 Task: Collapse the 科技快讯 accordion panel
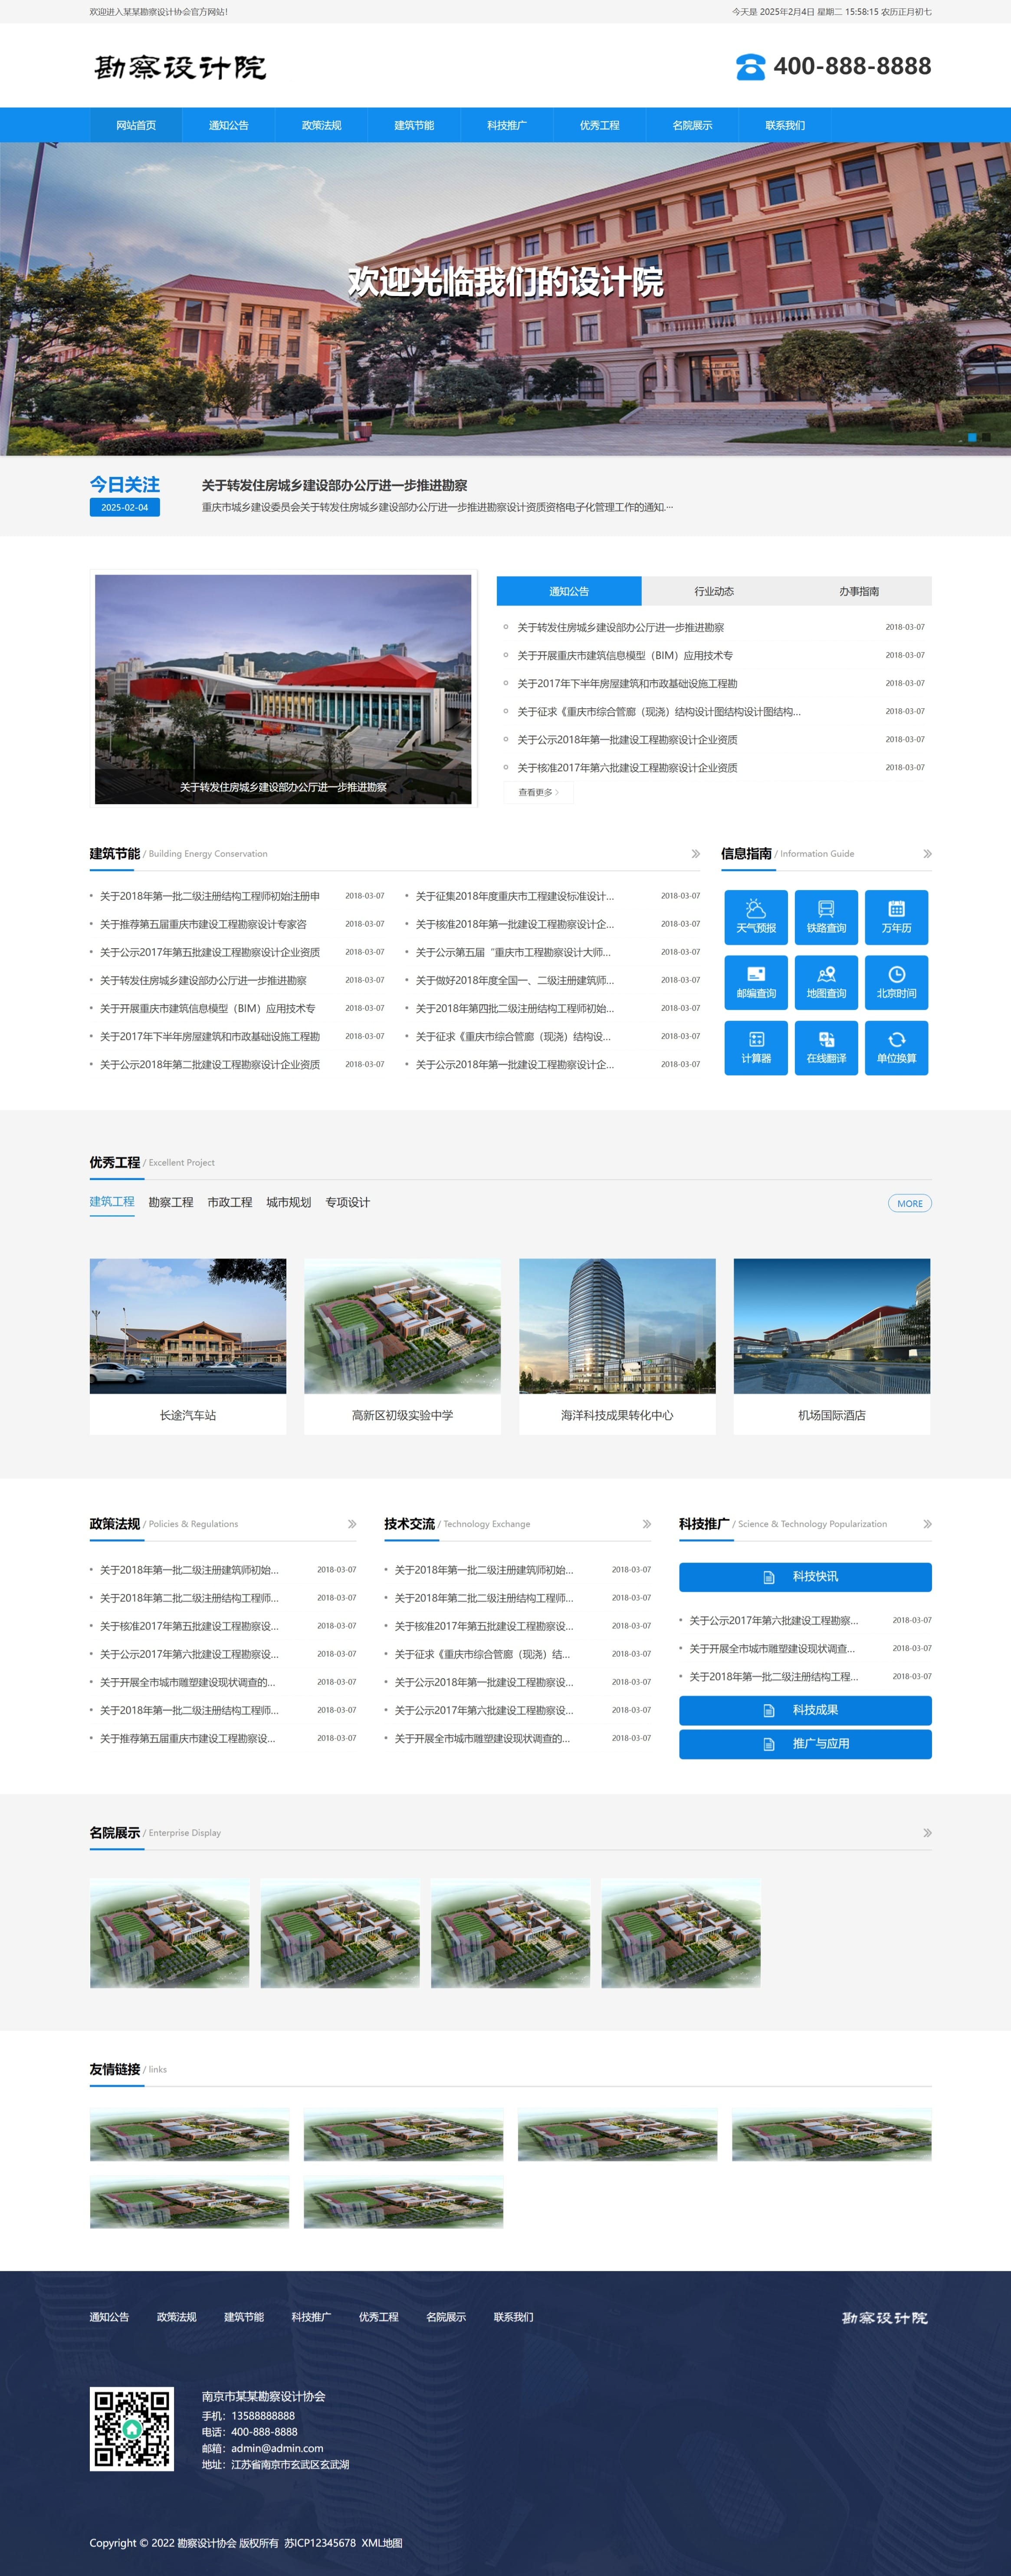coord(805,1577)
